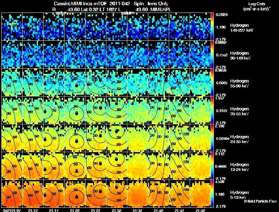Click the Saturn dot in 21:22 panel, 35-55 keV row

[76, 113]
